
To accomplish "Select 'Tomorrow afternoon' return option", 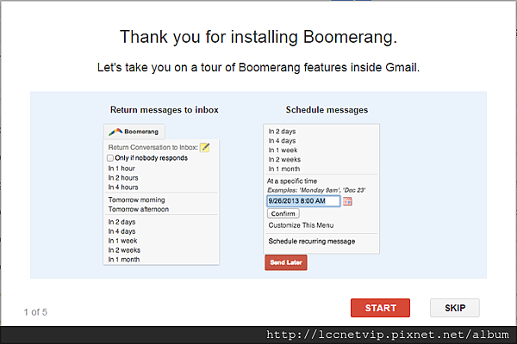I will coord(140,209).
